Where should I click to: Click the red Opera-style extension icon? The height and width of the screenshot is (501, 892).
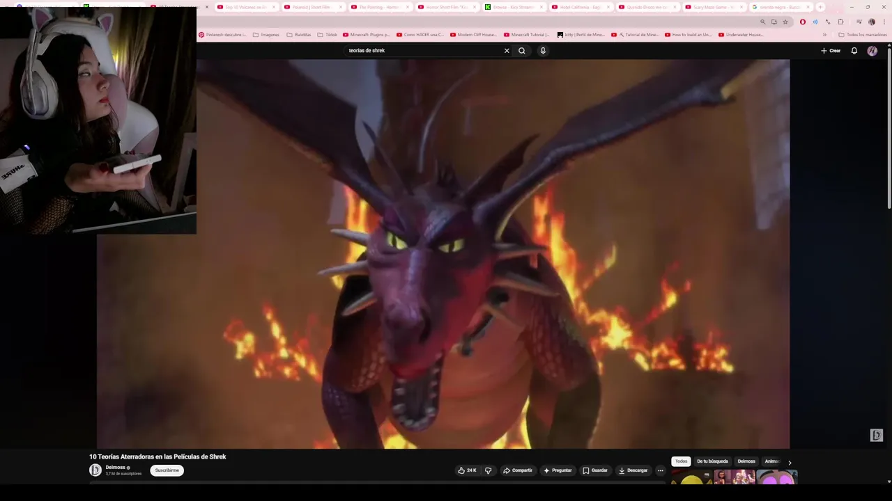click(x=803, y=22)
